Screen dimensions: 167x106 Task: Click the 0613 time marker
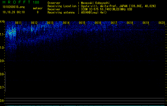50,23
